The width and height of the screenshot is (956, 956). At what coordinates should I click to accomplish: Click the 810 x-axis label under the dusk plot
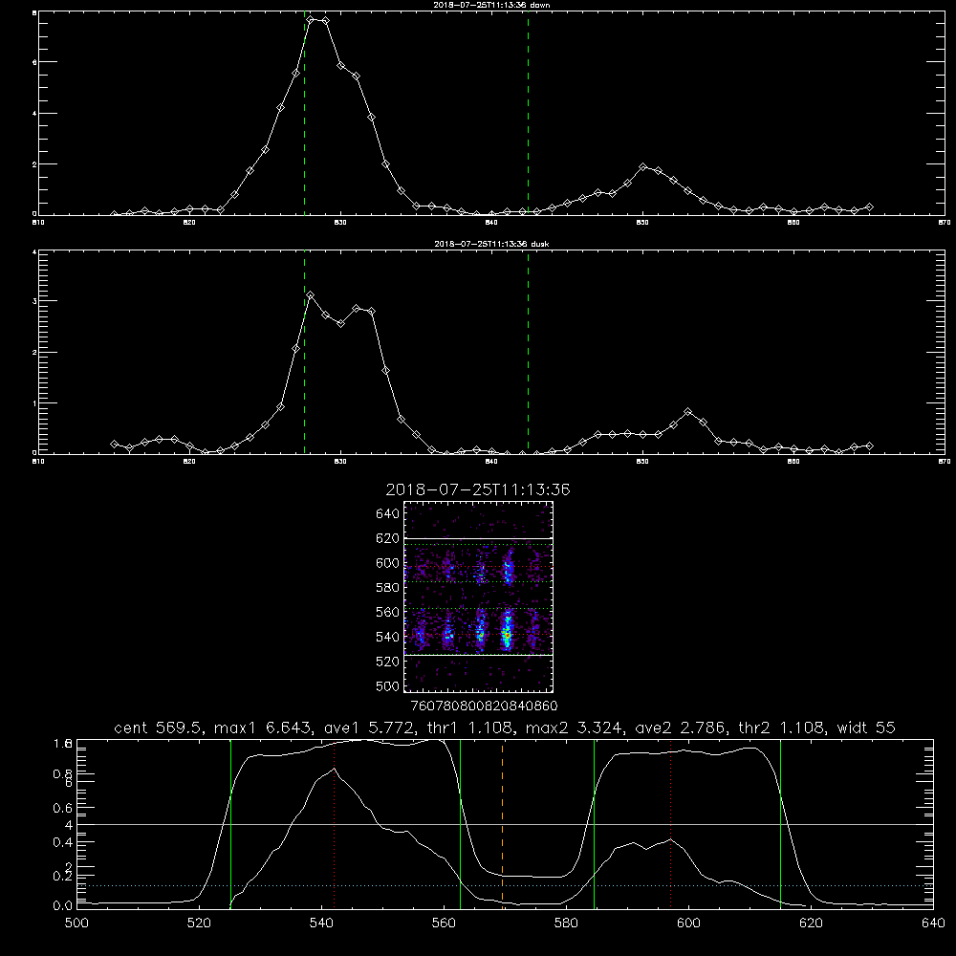(38, 462)
